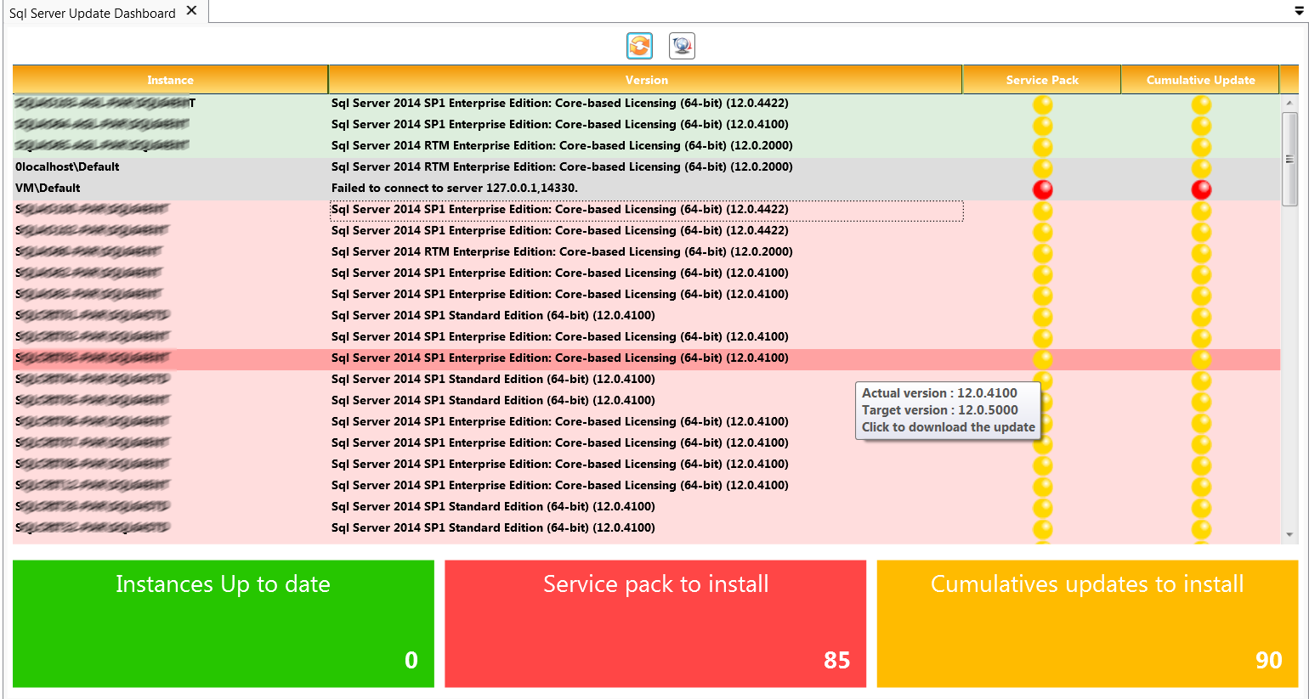Click the list scrollbar up arrow

(1289, 103)
